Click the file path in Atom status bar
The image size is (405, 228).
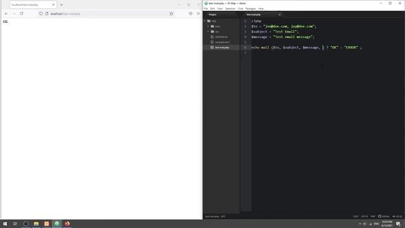point(212,217)
